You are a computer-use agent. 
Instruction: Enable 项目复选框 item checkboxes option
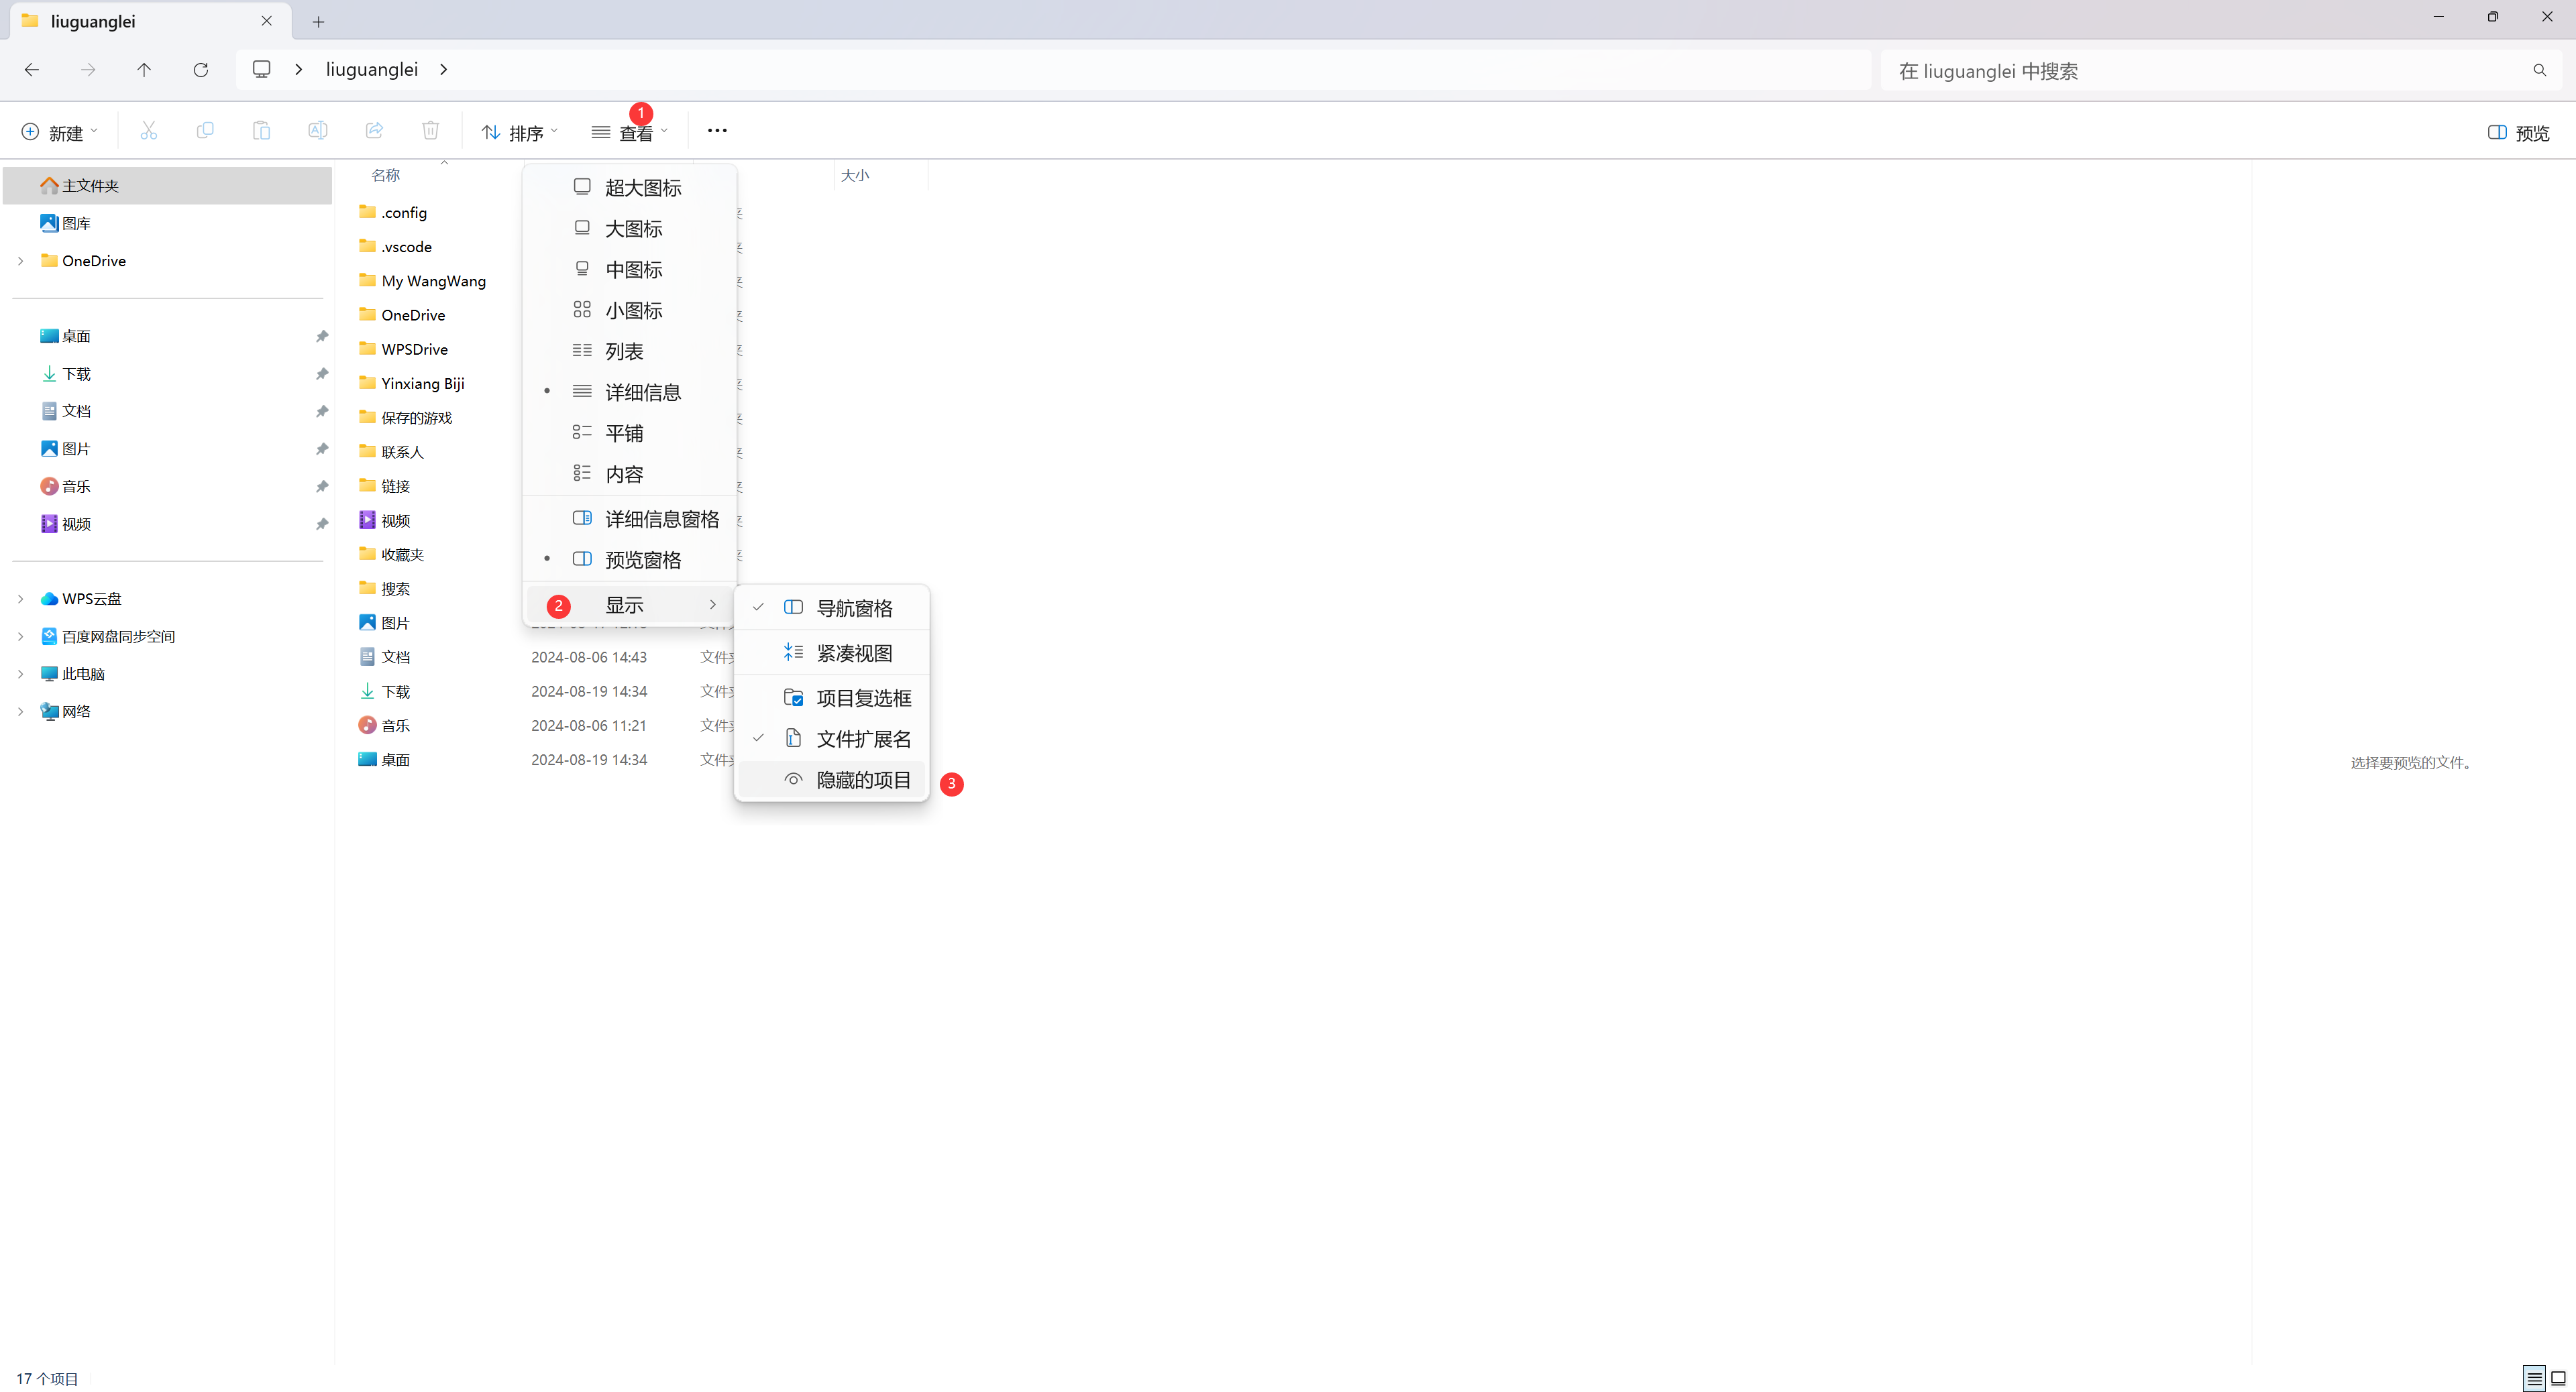tap(862, 697)
